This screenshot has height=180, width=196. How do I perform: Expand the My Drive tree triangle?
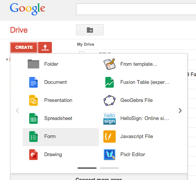[x=7, y=59]
